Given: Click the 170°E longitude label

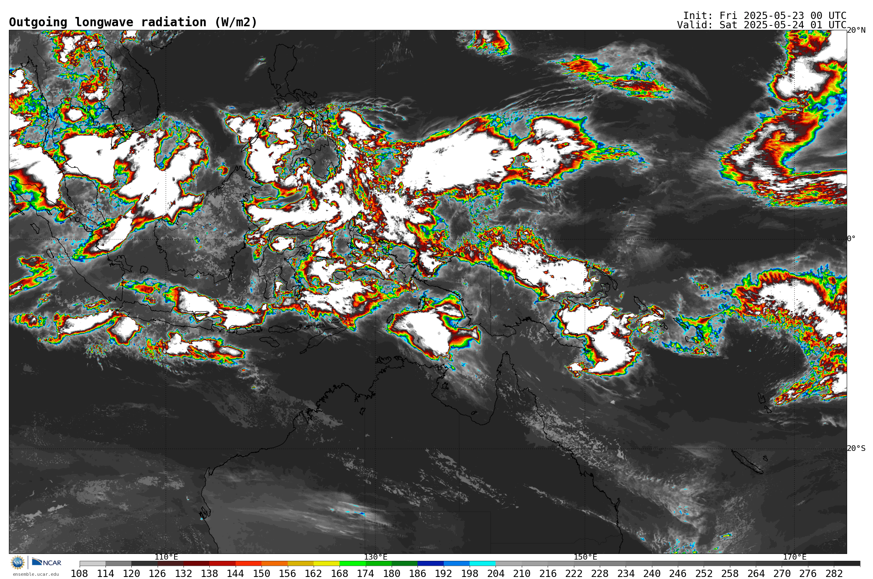Looking at the screenshot, I should 795,557.
